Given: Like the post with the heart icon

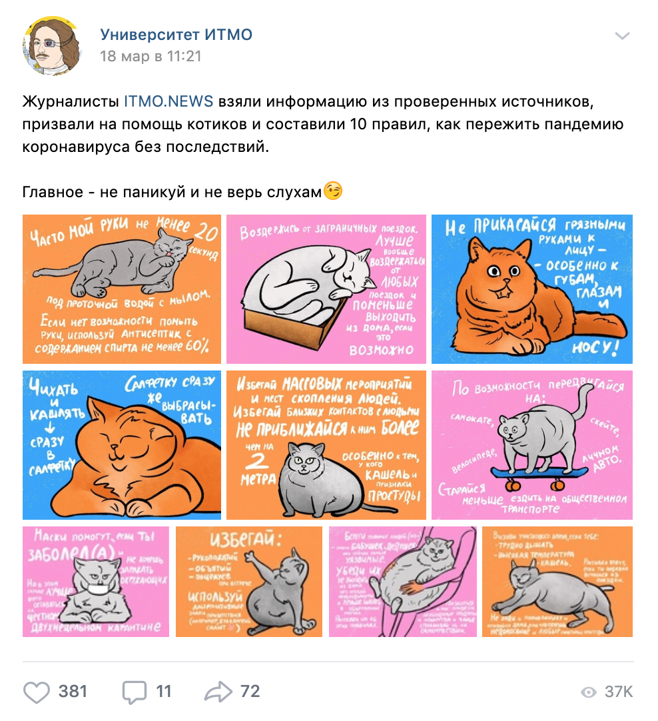Looking at the screenshot, I should pos(37,692).
